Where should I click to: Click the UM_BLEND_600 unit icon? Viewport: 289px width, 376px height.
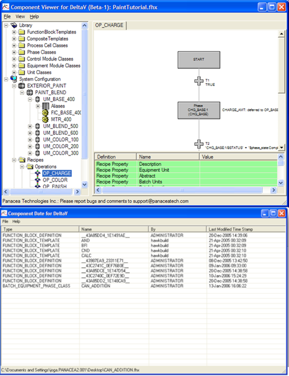(37, 133)
